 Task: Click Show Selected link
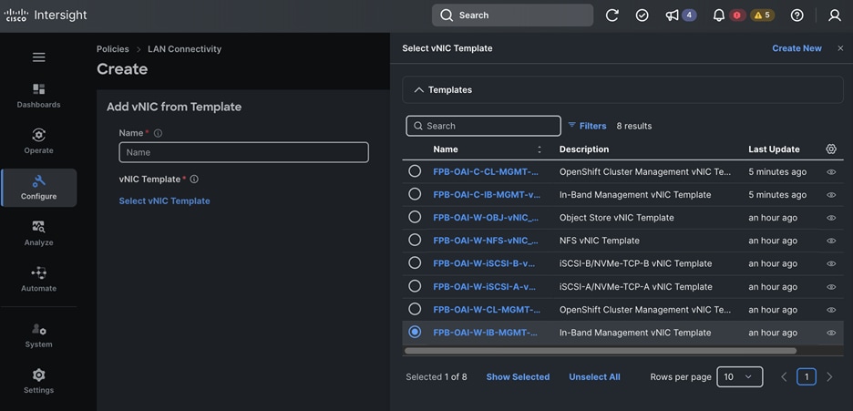[x=518, y=376]
